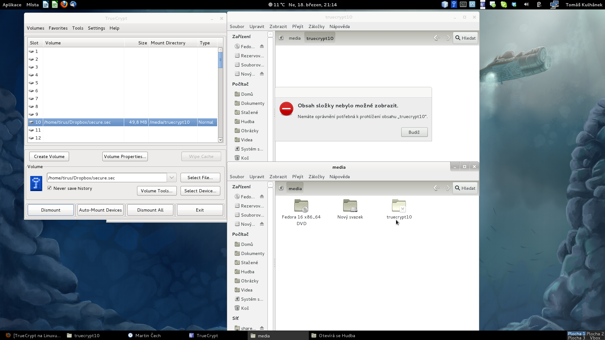Eject Nový... volume in media sidebar
This screenshot has width=605, height=340.
262,224
